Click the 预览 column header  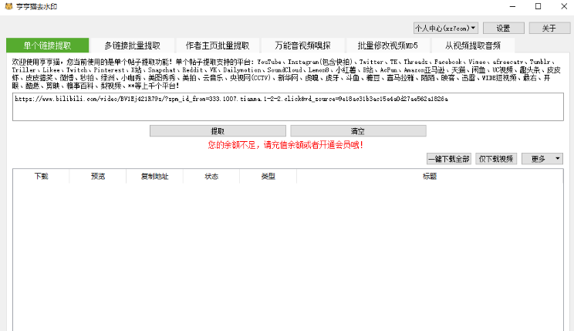98,176
